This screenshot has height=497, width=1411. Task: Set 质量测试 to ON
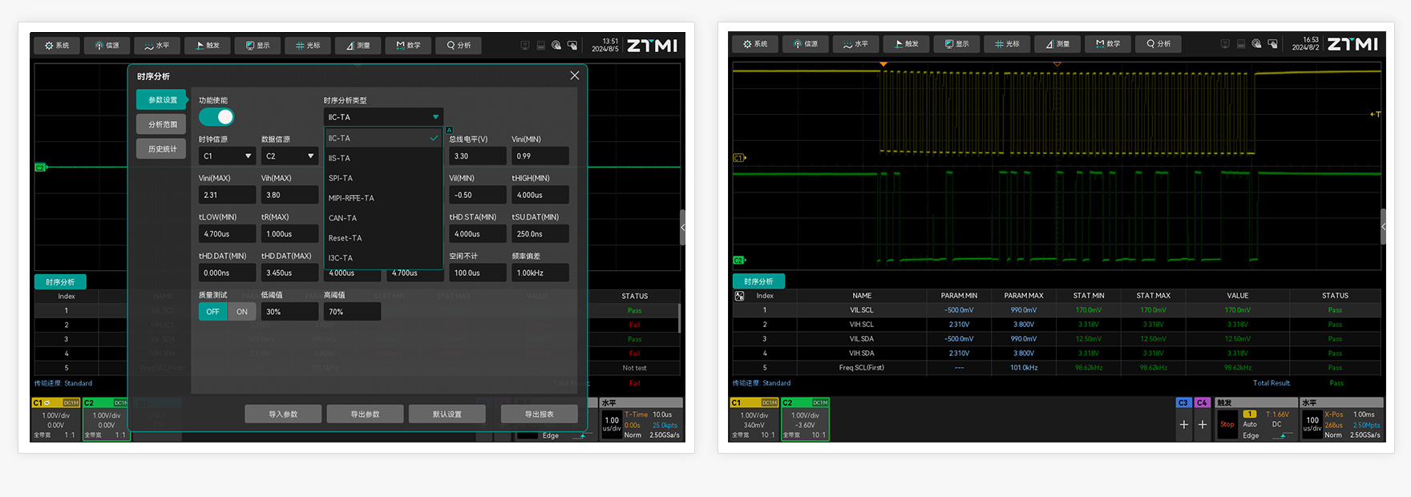point(242,312)
